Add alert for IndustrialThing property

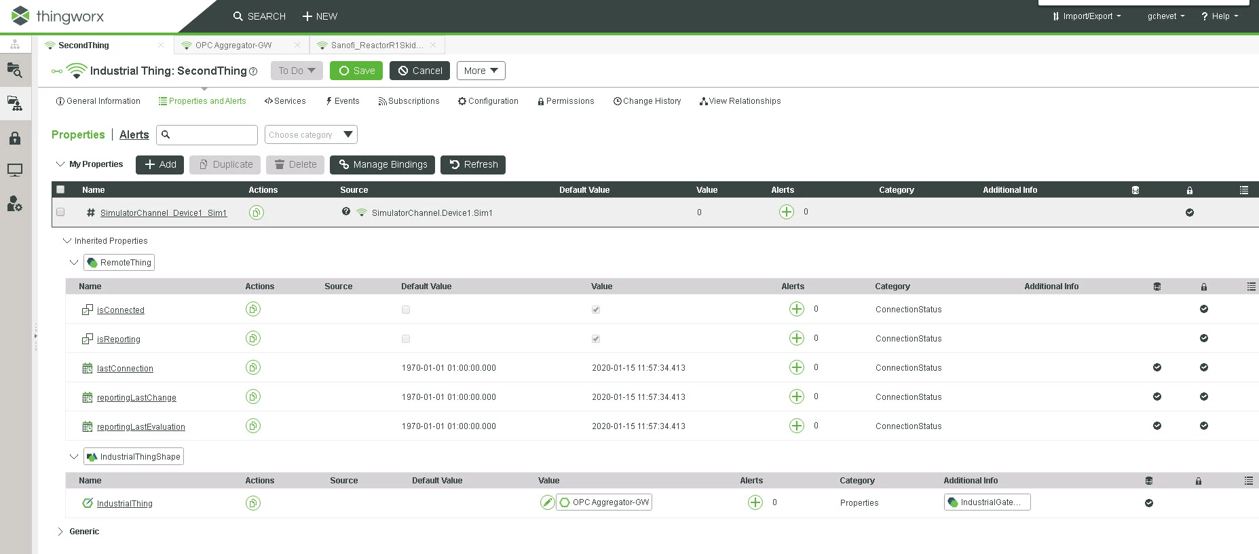pyautogui.click(x=755, y=502)
